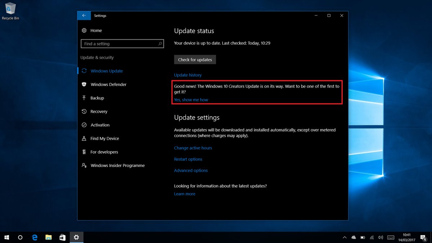Image resolution: width=432 pixels, height=243 pixels.
Task: Click the Windows Insider Programme person icon
Action: click(x=84, y=165)
